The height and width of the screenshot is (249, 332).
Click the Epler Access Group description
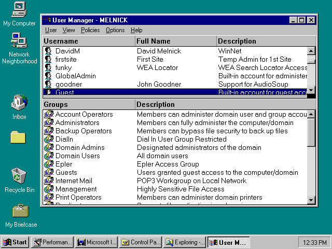168,164
